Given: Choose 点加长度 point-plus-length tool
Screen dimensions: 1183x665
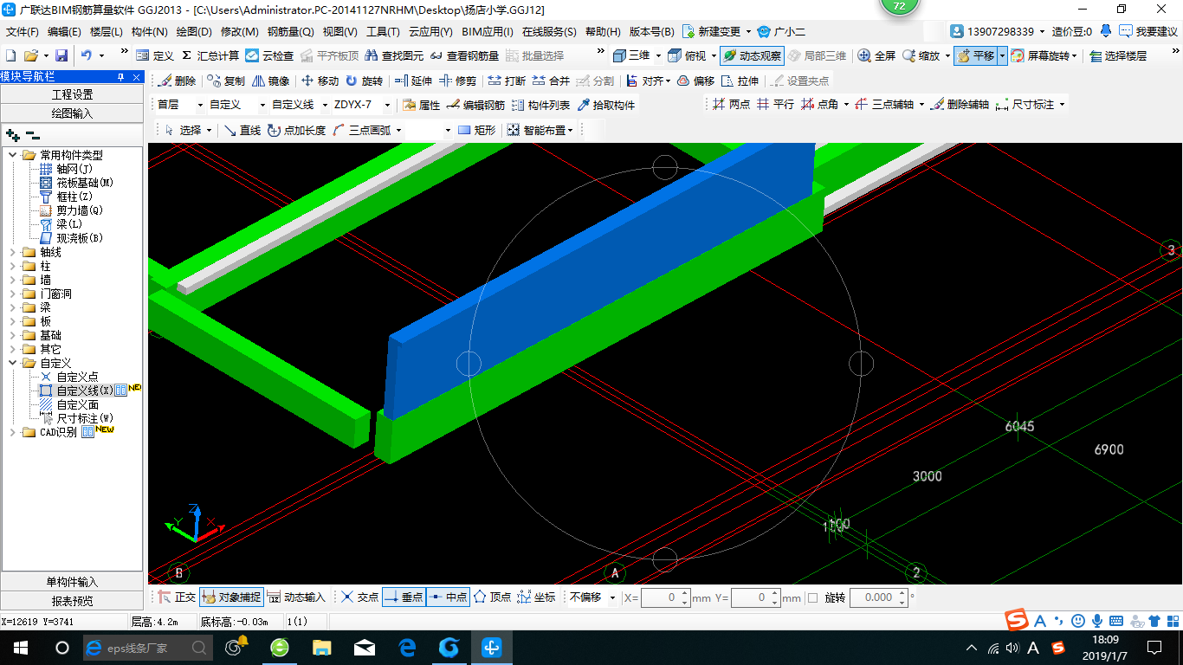Looking at the screenshot, I should pyautogui.click(x=296, y=130).
